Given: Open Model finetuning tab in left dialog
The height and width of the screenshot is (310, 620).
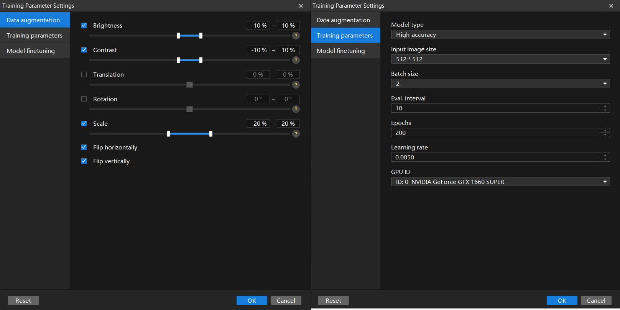Looking at the screenshot, I should [x=35, y=51].
